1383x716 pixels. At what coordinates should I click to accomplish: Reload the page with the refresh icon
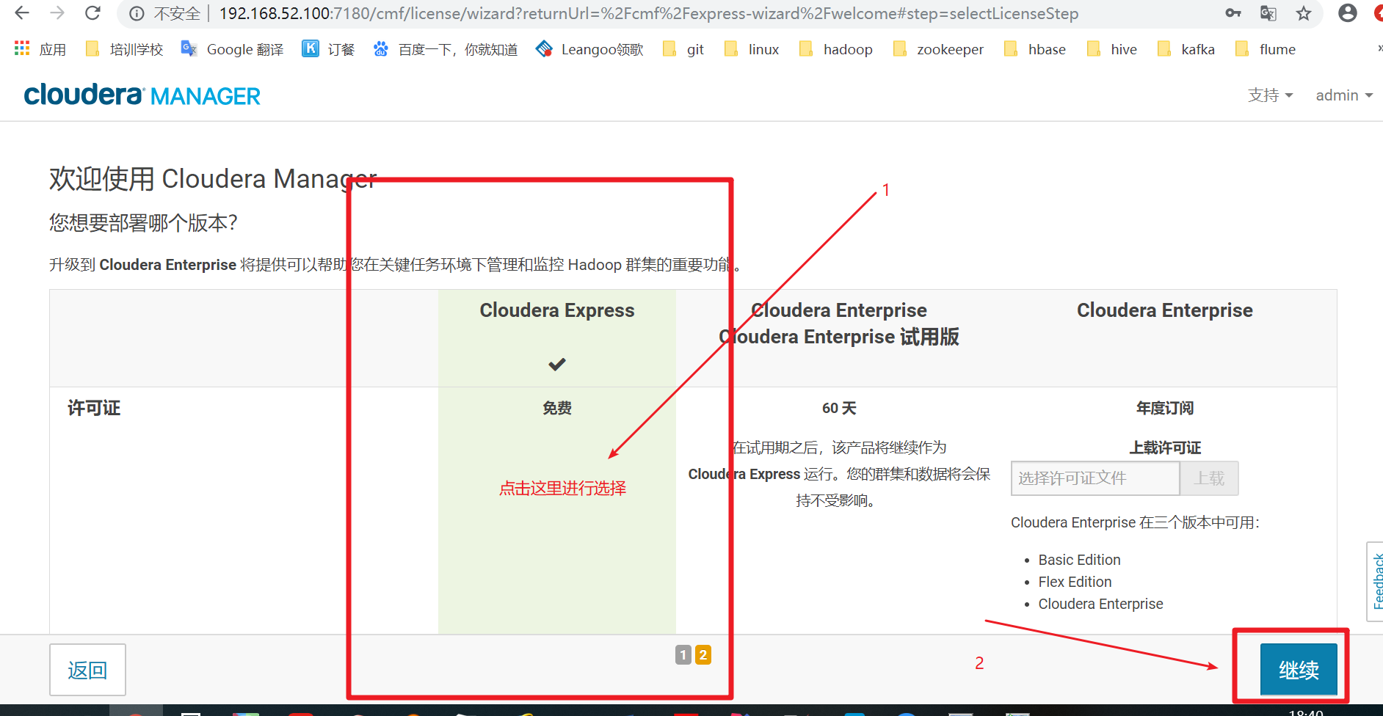click(x=92, y=13)
